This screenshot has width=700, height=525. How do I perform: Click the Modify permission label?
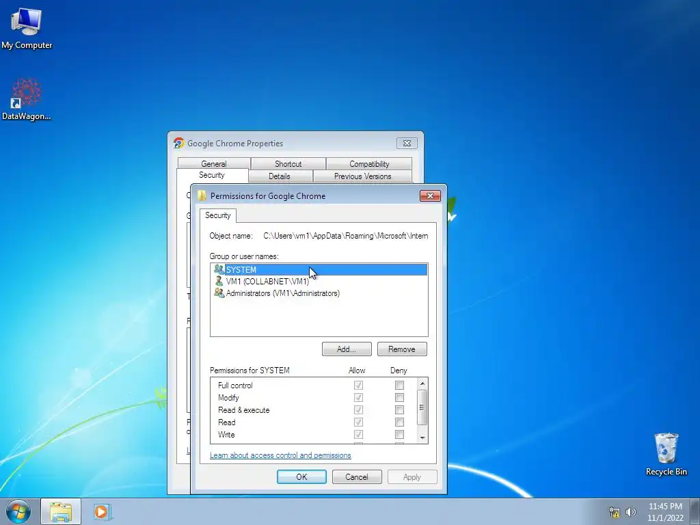[x=228, y=398]
